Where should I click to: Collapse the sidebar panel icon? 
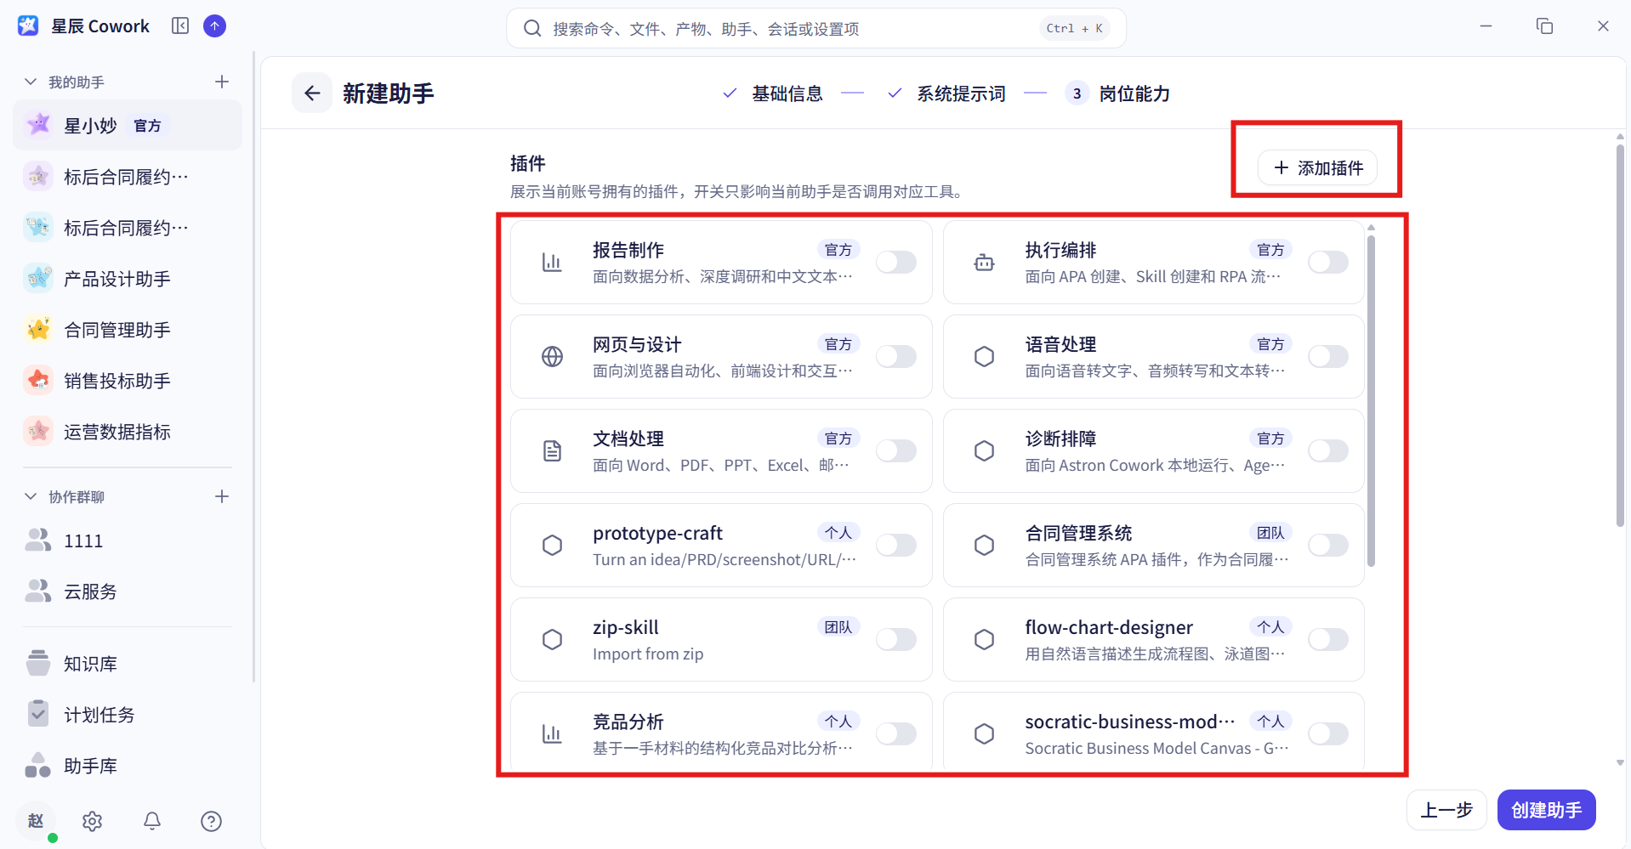click(180, 26)
